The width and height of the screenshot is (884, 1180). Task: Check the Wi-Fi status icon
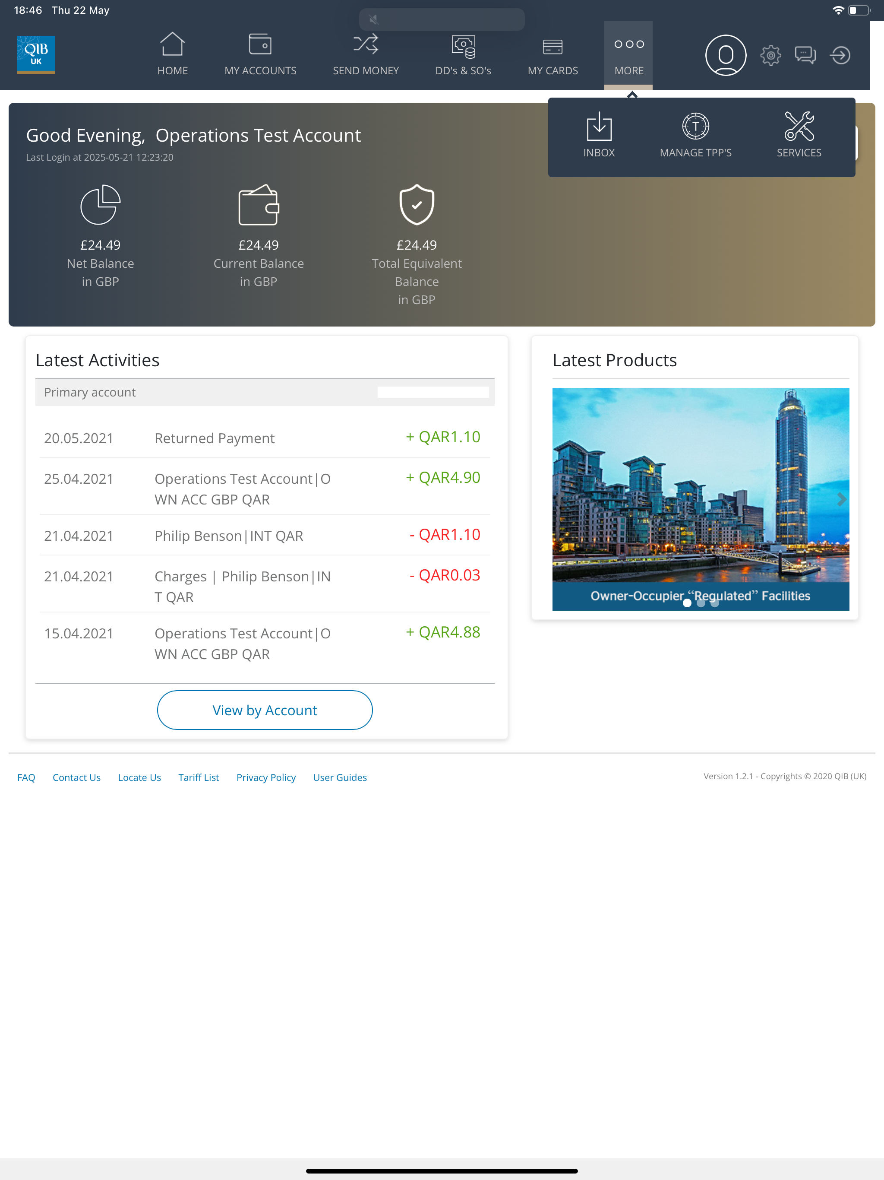pos(838,10)
